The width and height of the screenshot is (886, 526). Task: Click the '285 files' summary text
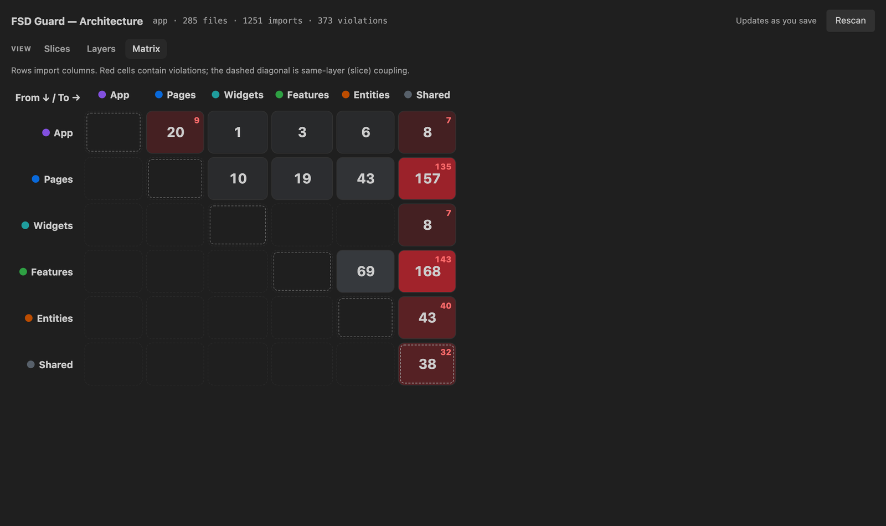pos(205,20)
